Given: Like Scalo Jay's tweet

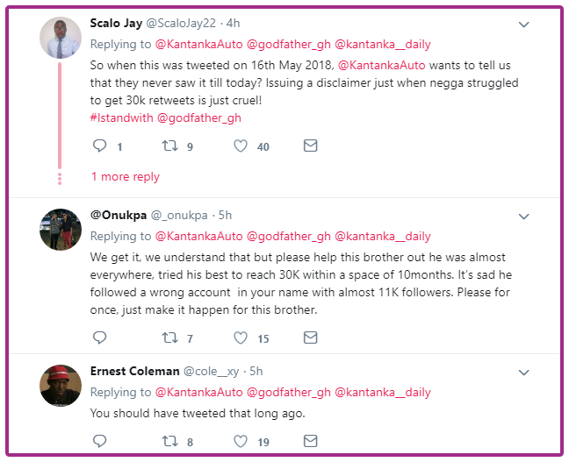Looking at the screenshot, I should (241, 146).
